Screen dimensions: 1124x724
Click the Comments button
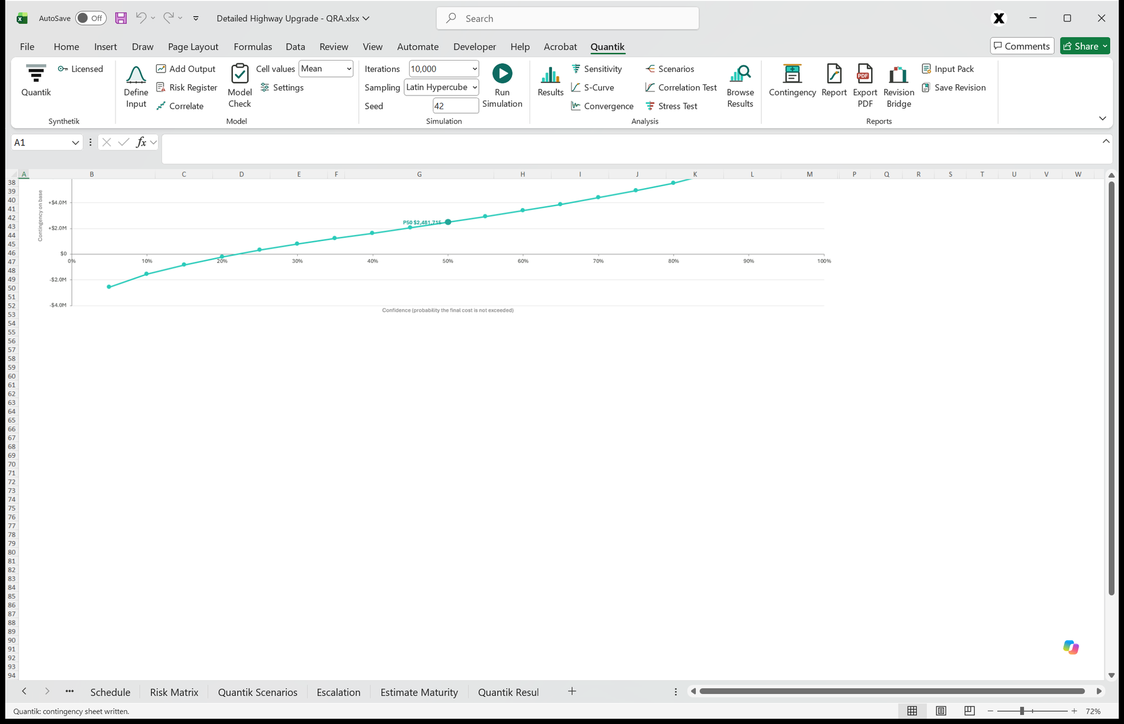click(x=1022, y=46)
